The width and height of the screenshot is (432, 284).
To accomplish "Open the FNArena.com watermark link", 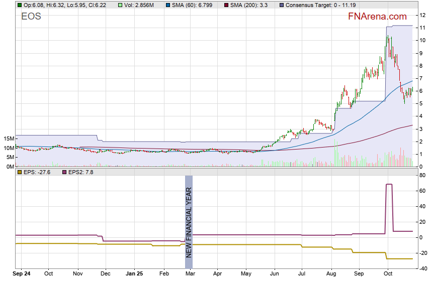I will tap(377, 17).
